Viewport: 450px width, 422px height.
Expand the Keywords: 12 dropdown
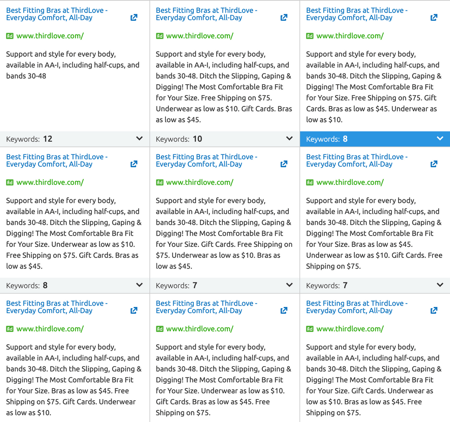pyautogui.click(x=140, y=138)
